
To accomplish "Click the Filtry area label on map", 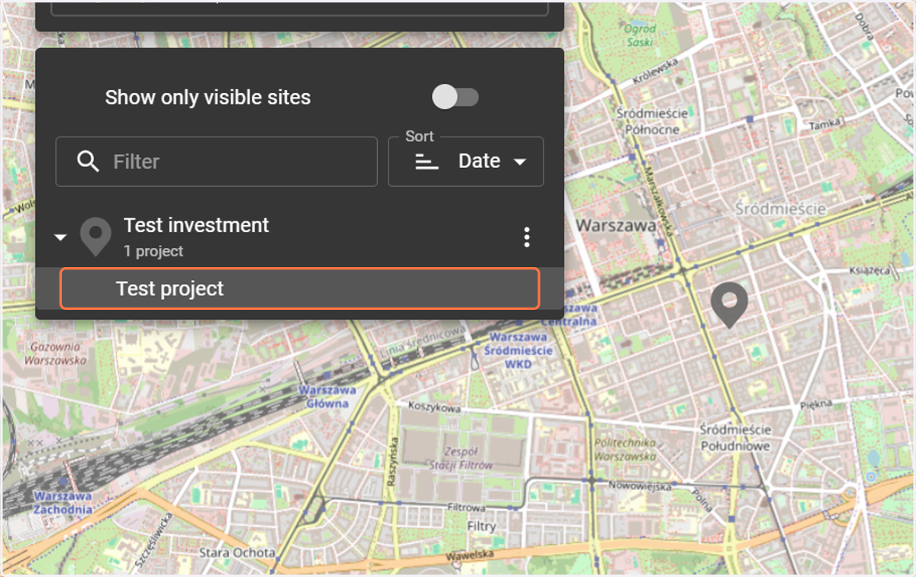I will [481, 526].
